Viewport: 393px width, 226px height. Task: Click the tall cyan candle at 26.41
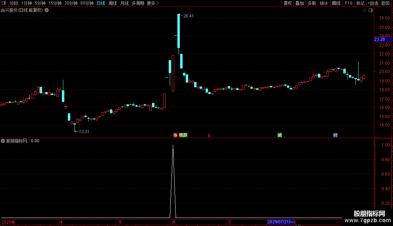tap(178, 31)
